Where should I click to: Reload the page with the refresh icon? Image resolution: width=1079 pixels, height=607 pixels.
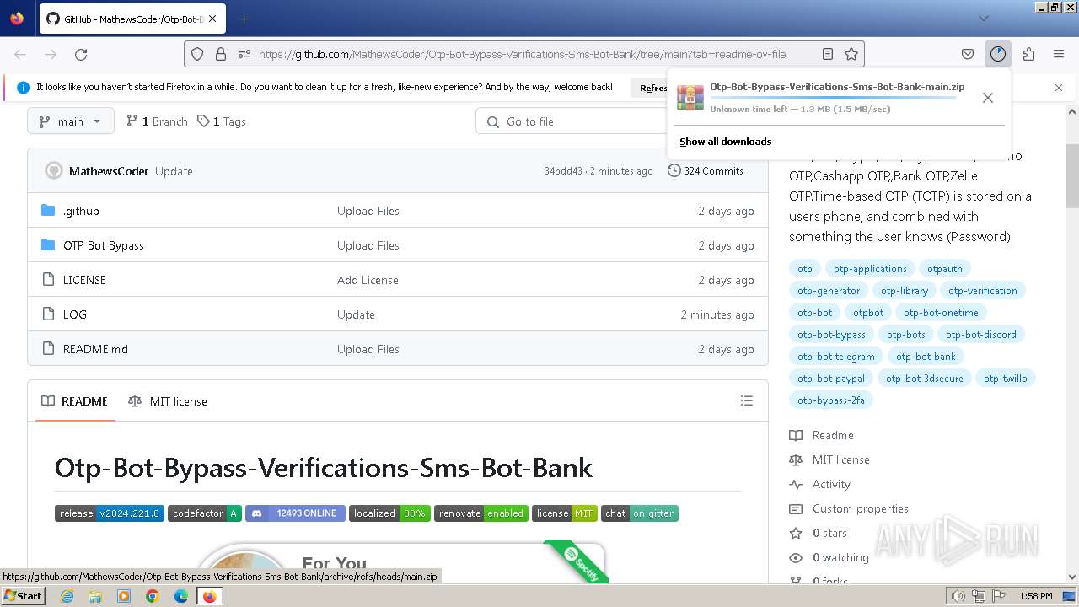click(x=81, y=54)
